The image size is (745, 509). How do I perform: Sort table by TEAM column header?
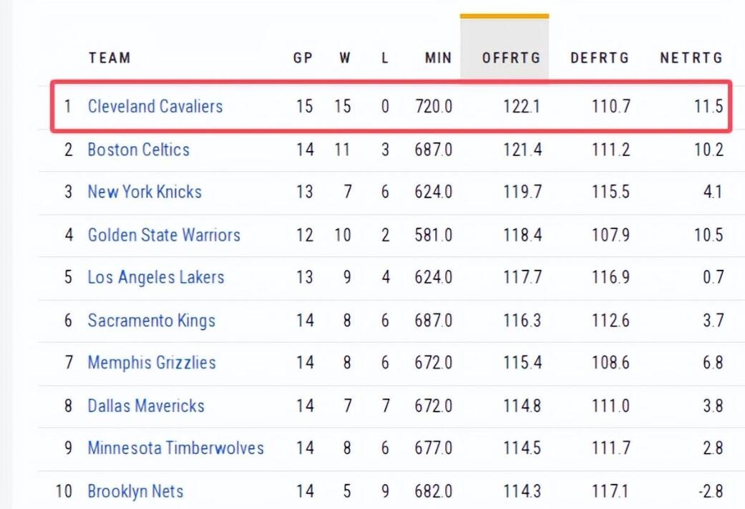pyautogui.click(x=109, y=58)
